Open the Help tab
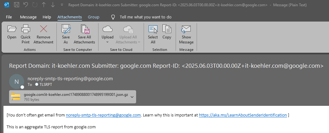The height and width of the screenshot is (133, 329). pyautogui.click(x=47, y=17)
